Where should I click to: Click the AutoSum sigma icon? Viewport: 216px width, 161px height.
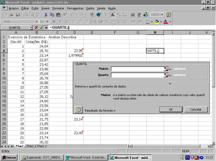click(x=106, y=15)
